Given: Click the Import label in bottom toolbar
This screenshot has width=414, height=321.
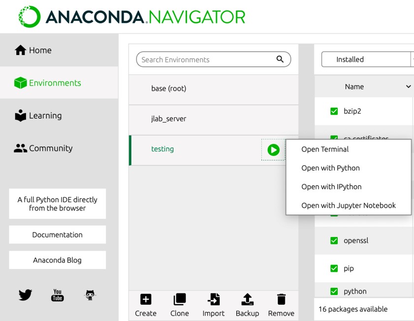Looking at the screenshot, I should coord(214,313).
